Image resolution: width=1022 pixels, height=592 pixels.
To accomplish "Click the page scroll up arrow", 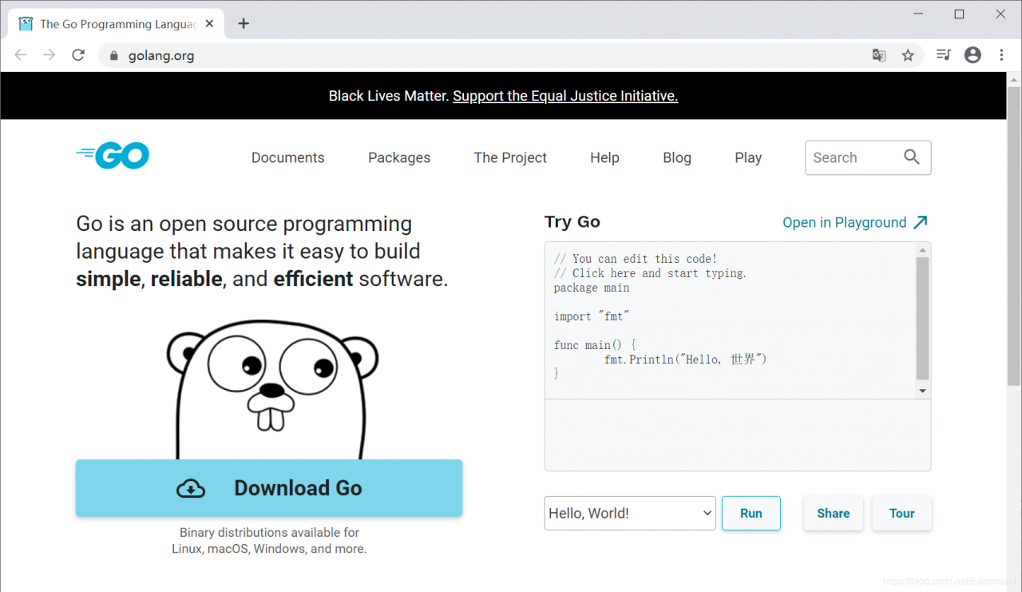I will [1014, 79].
